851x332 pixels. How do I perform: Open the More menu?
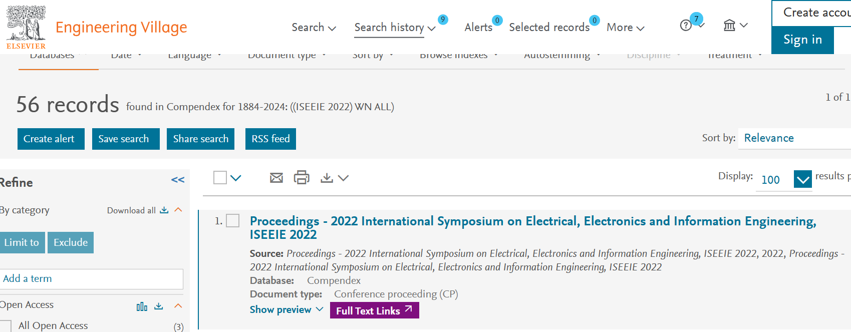[x=625, y=28]
